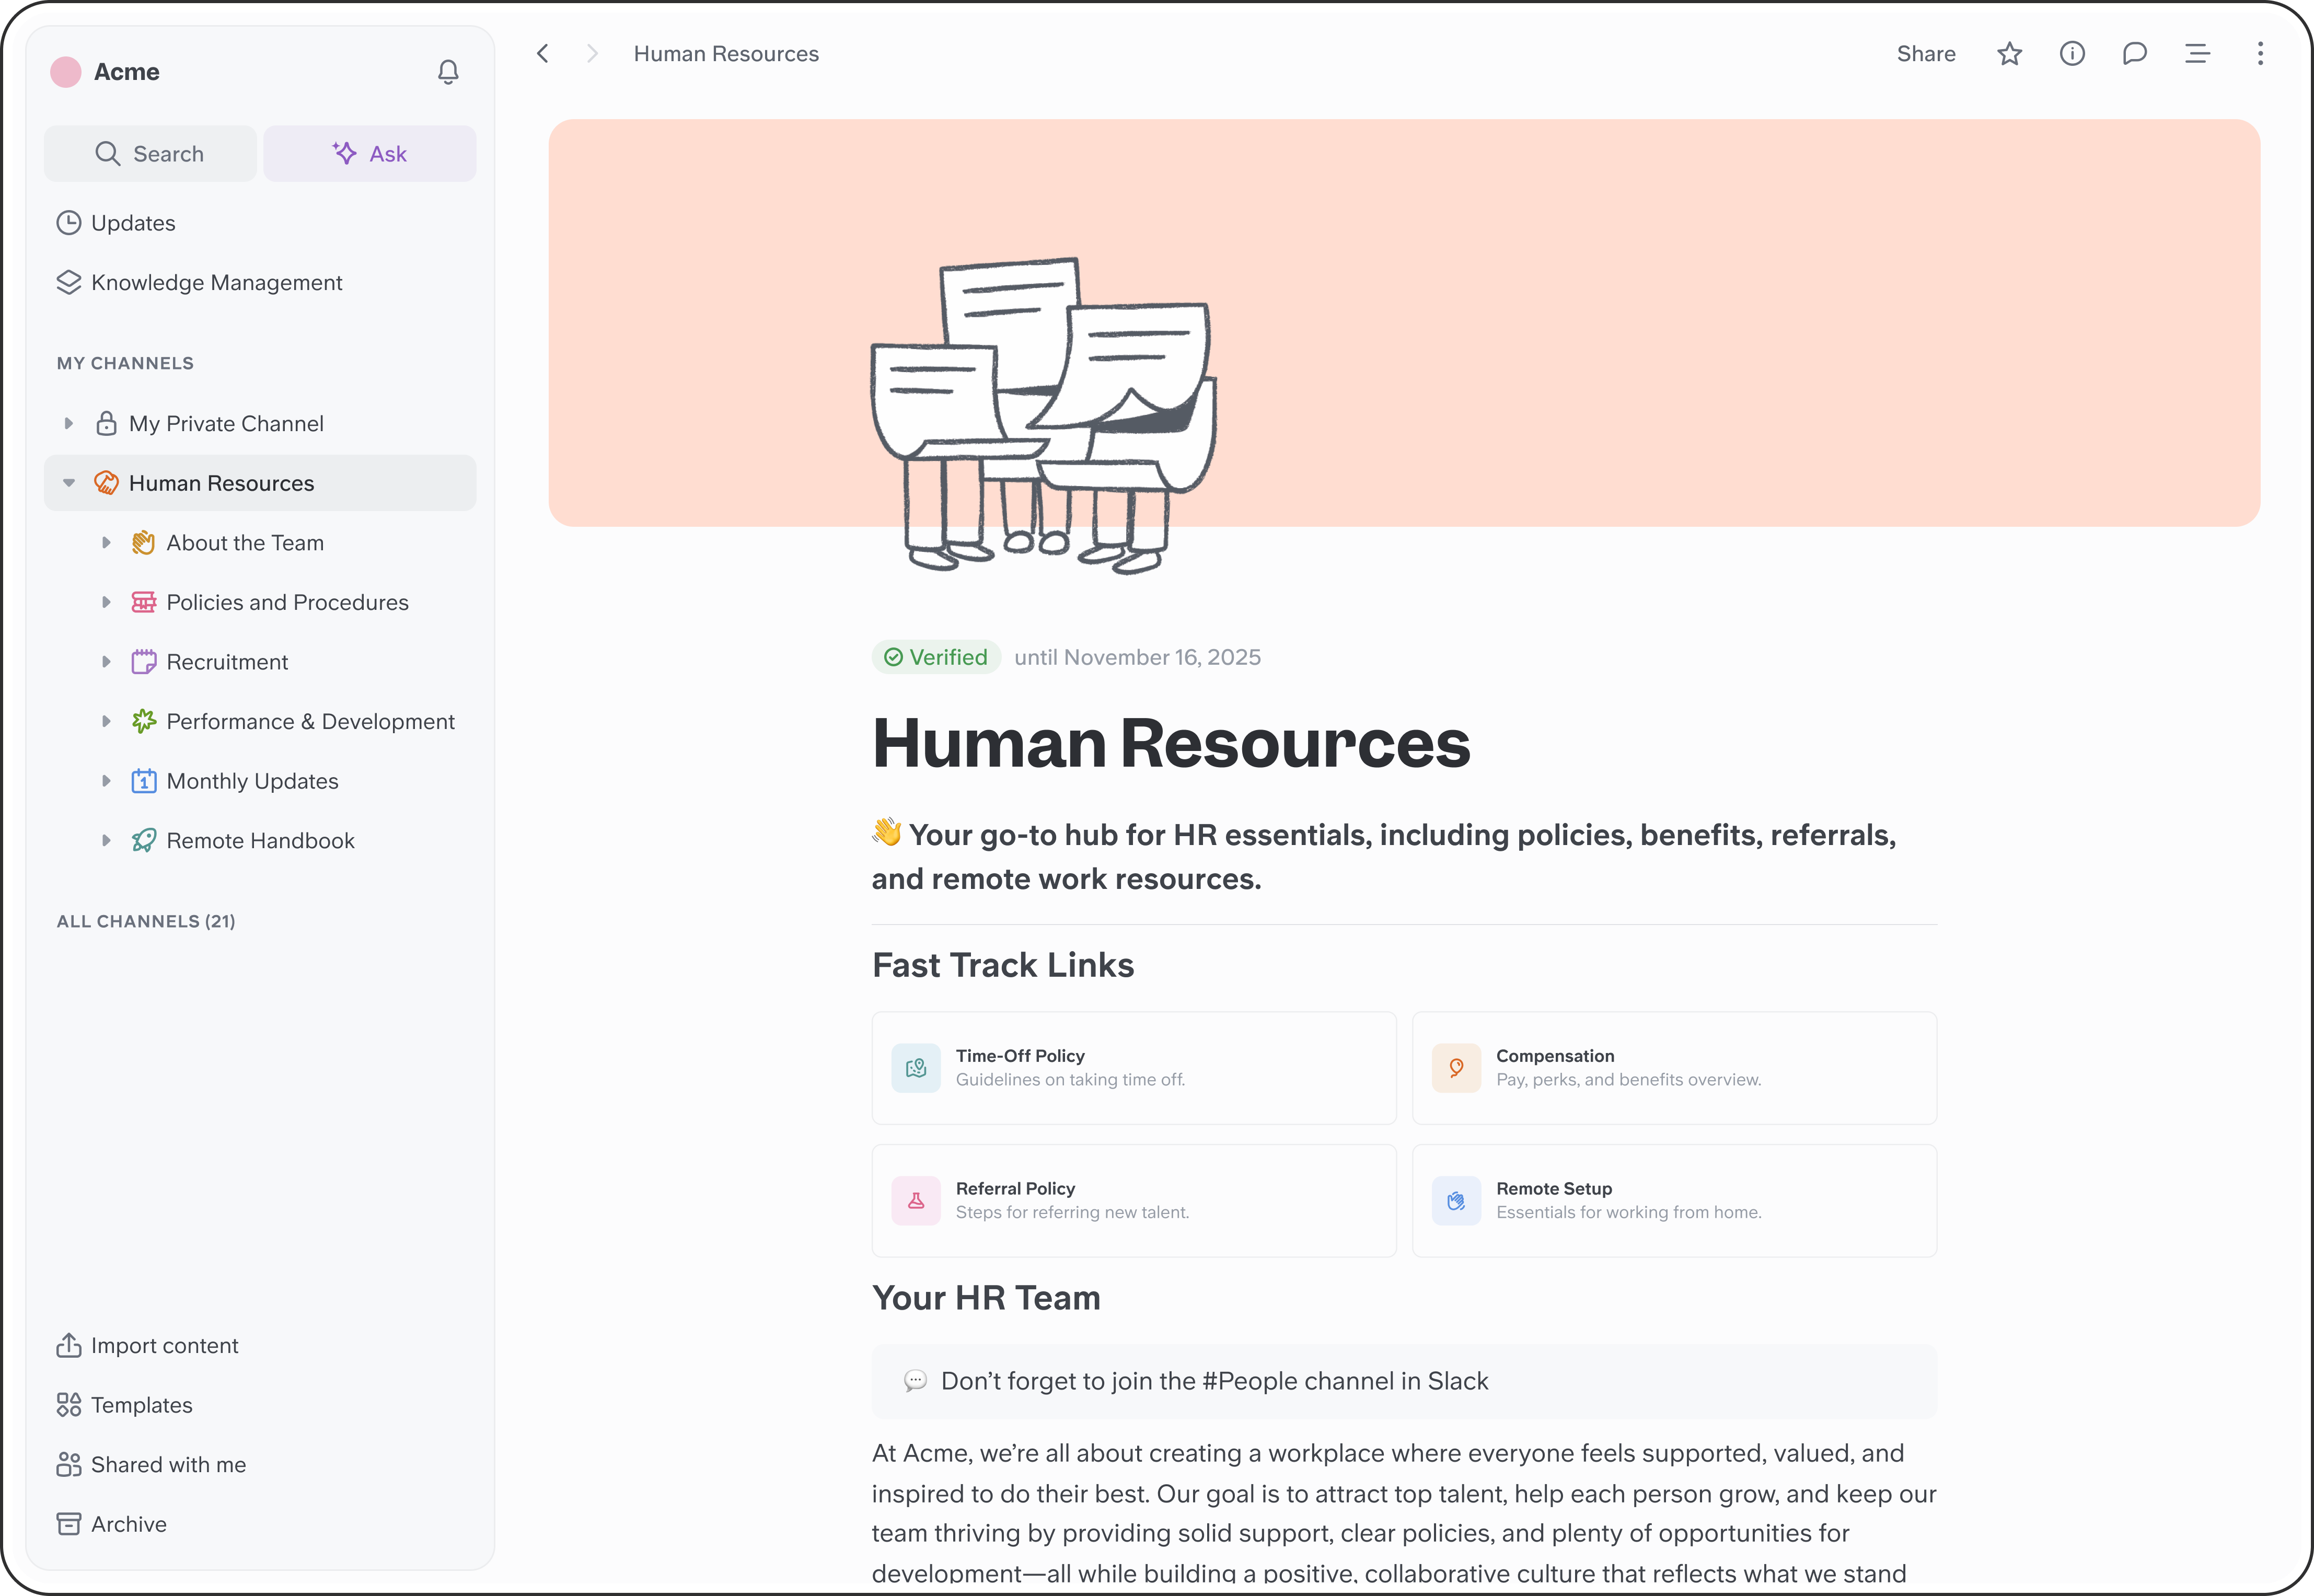Open Shared with me
Image resolution: width=2314 pixels, height=1596 pixels.
pyautogui.click(x=152, y=1464)
